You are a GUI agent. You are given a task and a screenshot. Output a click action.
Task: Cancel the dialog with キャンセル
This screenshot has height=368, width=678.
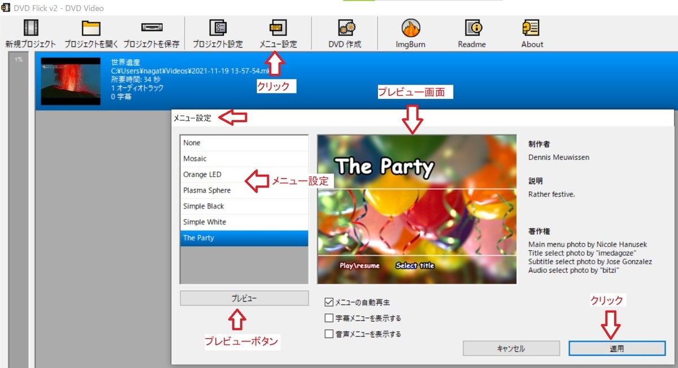click(x=511, y=348)
